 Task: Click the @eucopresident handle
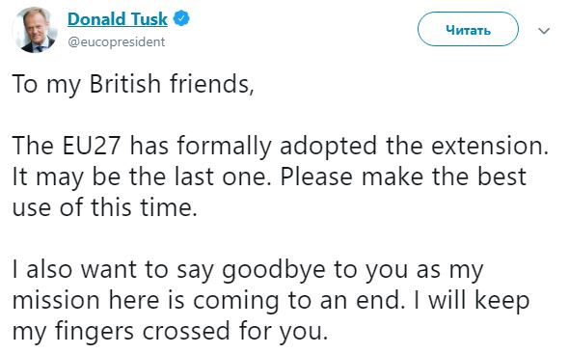click(117, 42)
